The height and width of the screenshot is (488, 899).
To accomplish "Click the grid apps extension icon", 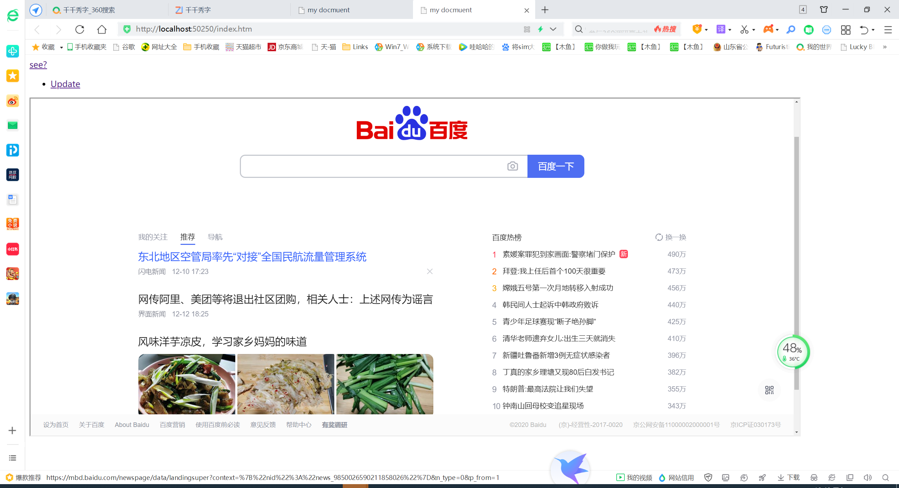I will pos(846,29).
